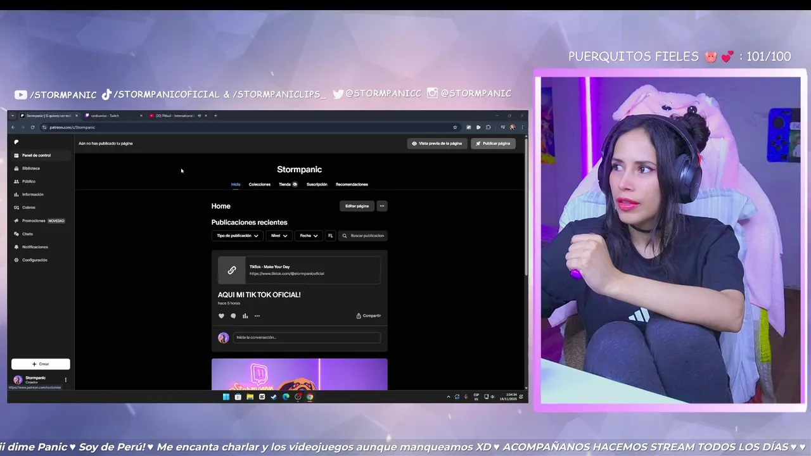Open Promociones in the sidebar
Image resolution: width=811 pixels, height=456 pixels.
pos(41,220)
